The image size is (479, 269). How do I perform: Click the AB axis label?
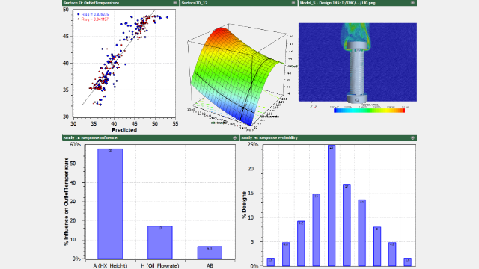coord(210,266)
